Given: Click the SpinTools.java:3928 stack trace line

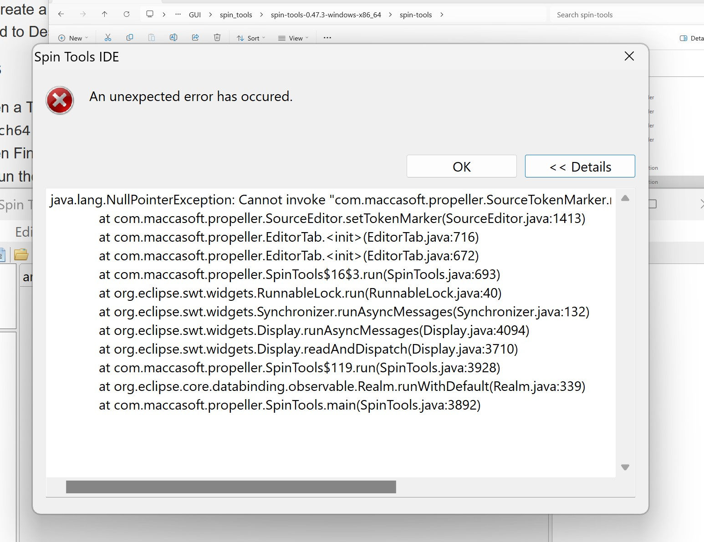Looking at the screenshot, I should point(299,368).
